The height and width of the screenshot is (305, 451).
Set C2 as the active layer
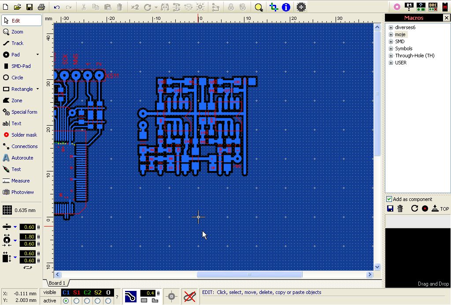(x=87, y=301)
